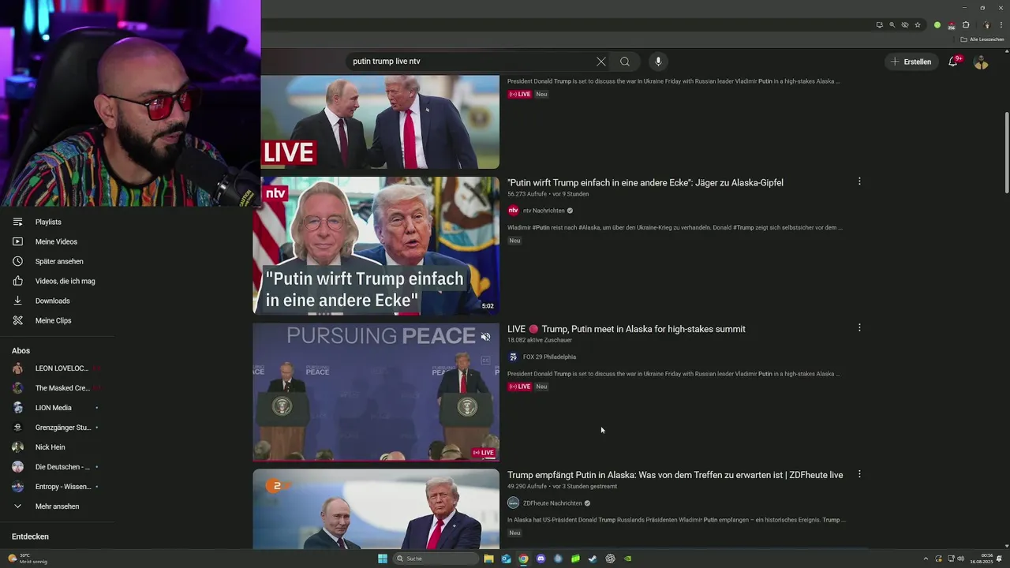Open FOX 29 Philadelphia channel name
This screenshot has height=568, width=1010.
549,357
